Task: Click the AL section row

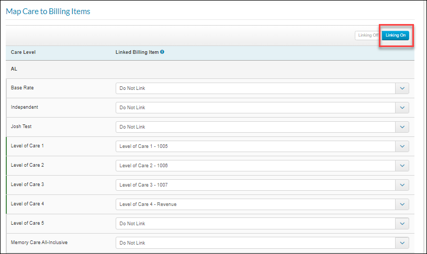Action: pyautogui.click(x=210, y=69)
